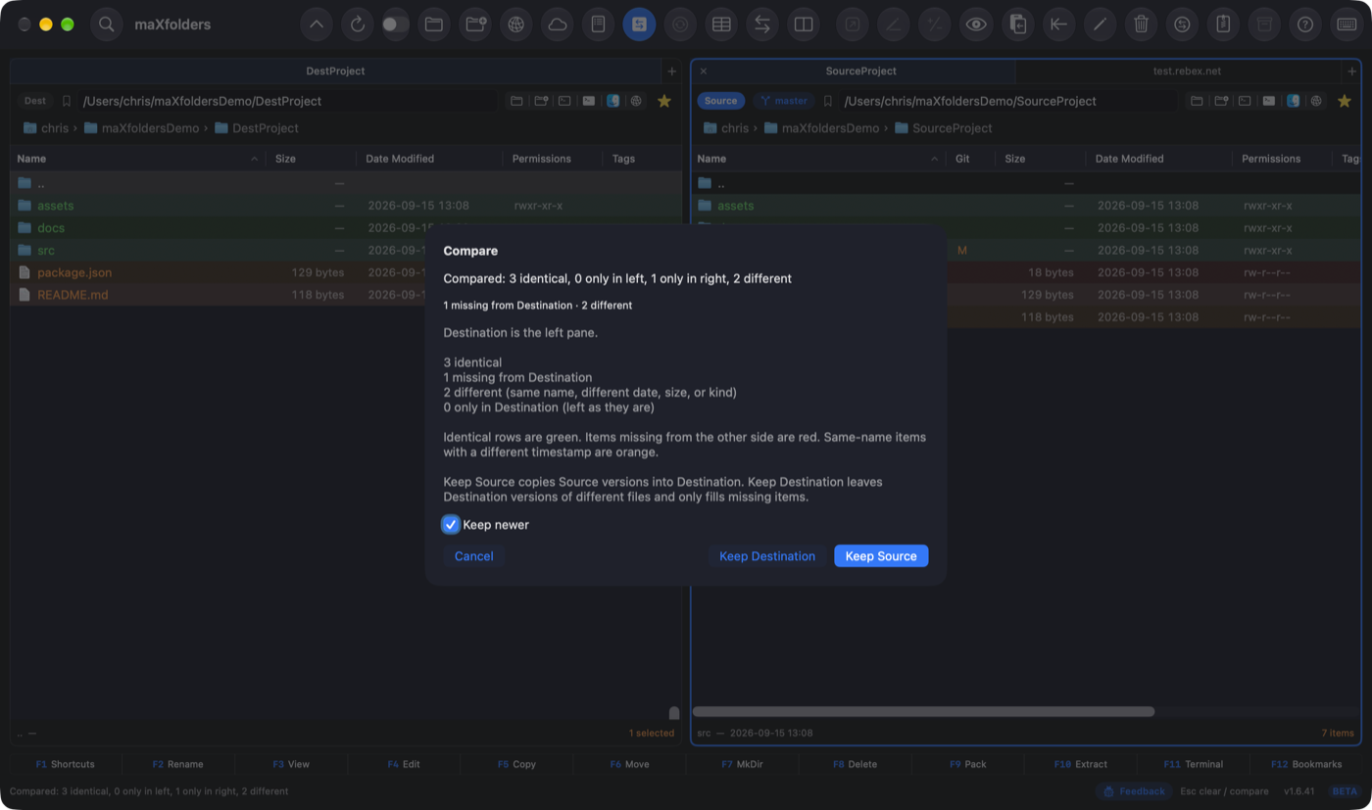Click the bookmark icon beside the DestProject path
The width and height of the screenshot is (1372, 810).
(x=67, y=101)
